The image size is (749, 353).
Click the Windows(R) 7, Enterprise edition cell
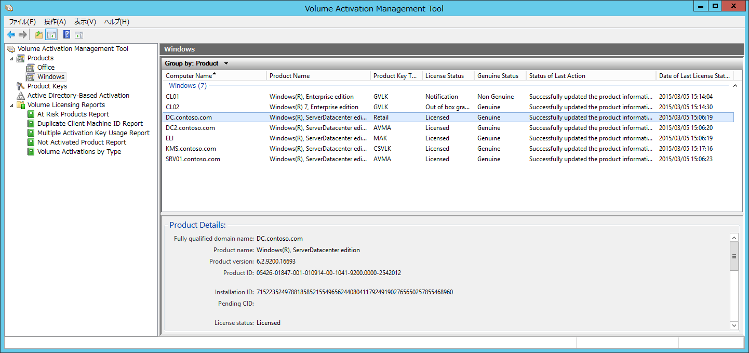tap(314, 107)
